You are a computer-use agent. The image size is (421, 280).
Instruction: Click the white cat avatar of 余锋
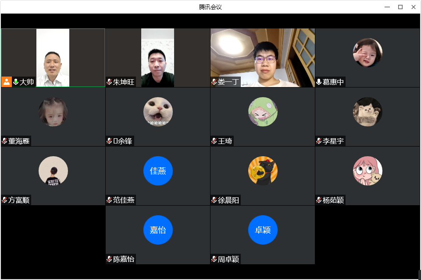pyautogui.click(x=158, y=112)
